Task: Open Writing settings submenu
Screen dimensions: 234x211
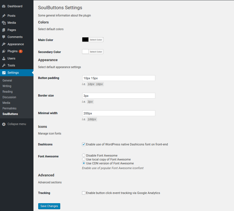Action: point(7,86)
